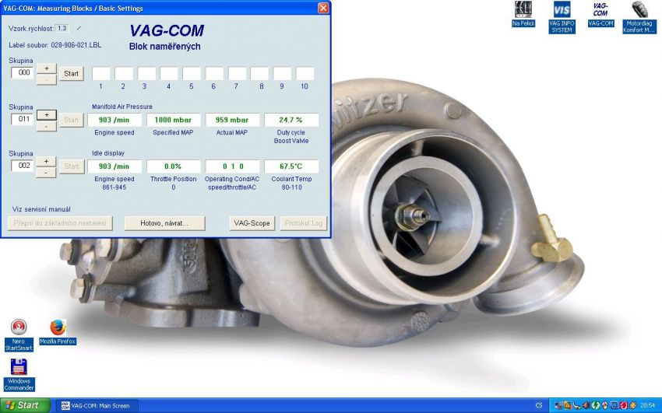Decrease group 011 with the minus button
662x413 pixels.
(47, 126)
